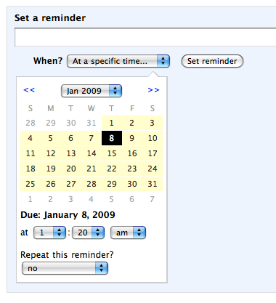Viewport: 276px width, 303px height.
Task: Click the Set reminder button
Action: click(212, 61)
